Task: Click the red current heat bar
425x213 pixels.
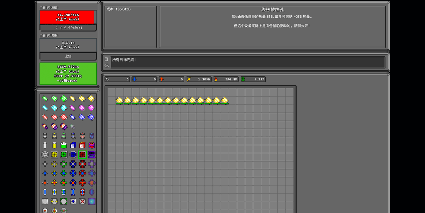Action: tap(68, 17)
